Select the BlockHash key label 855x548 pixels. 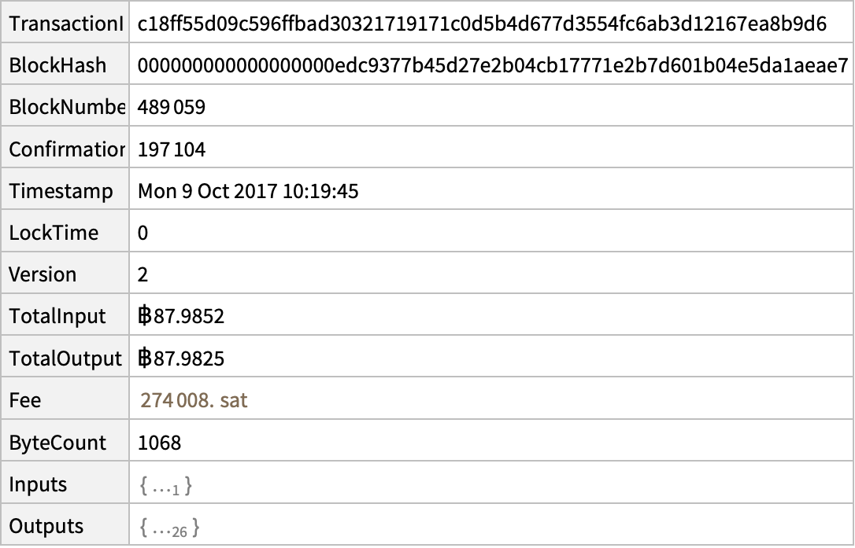57,65
